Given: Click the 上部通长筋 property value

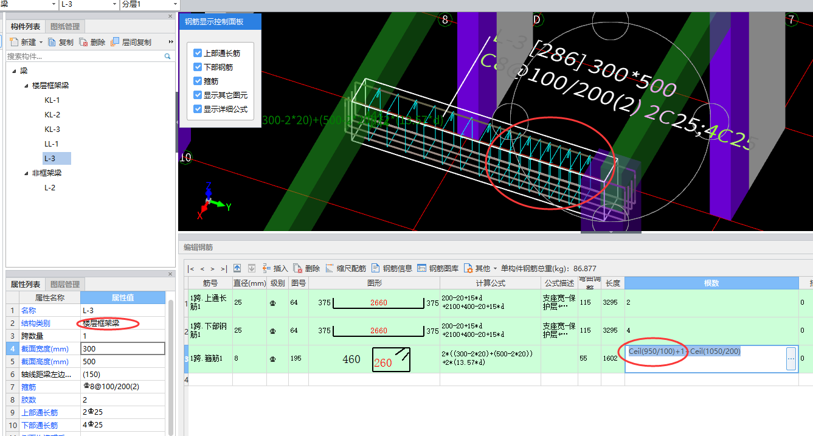Looking at the screenshot, I should pyautogui.click(x=123, y=412).
